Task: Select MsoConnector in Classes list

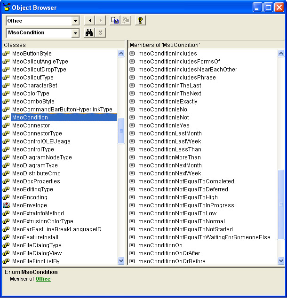Action: (x=31, y=125)
